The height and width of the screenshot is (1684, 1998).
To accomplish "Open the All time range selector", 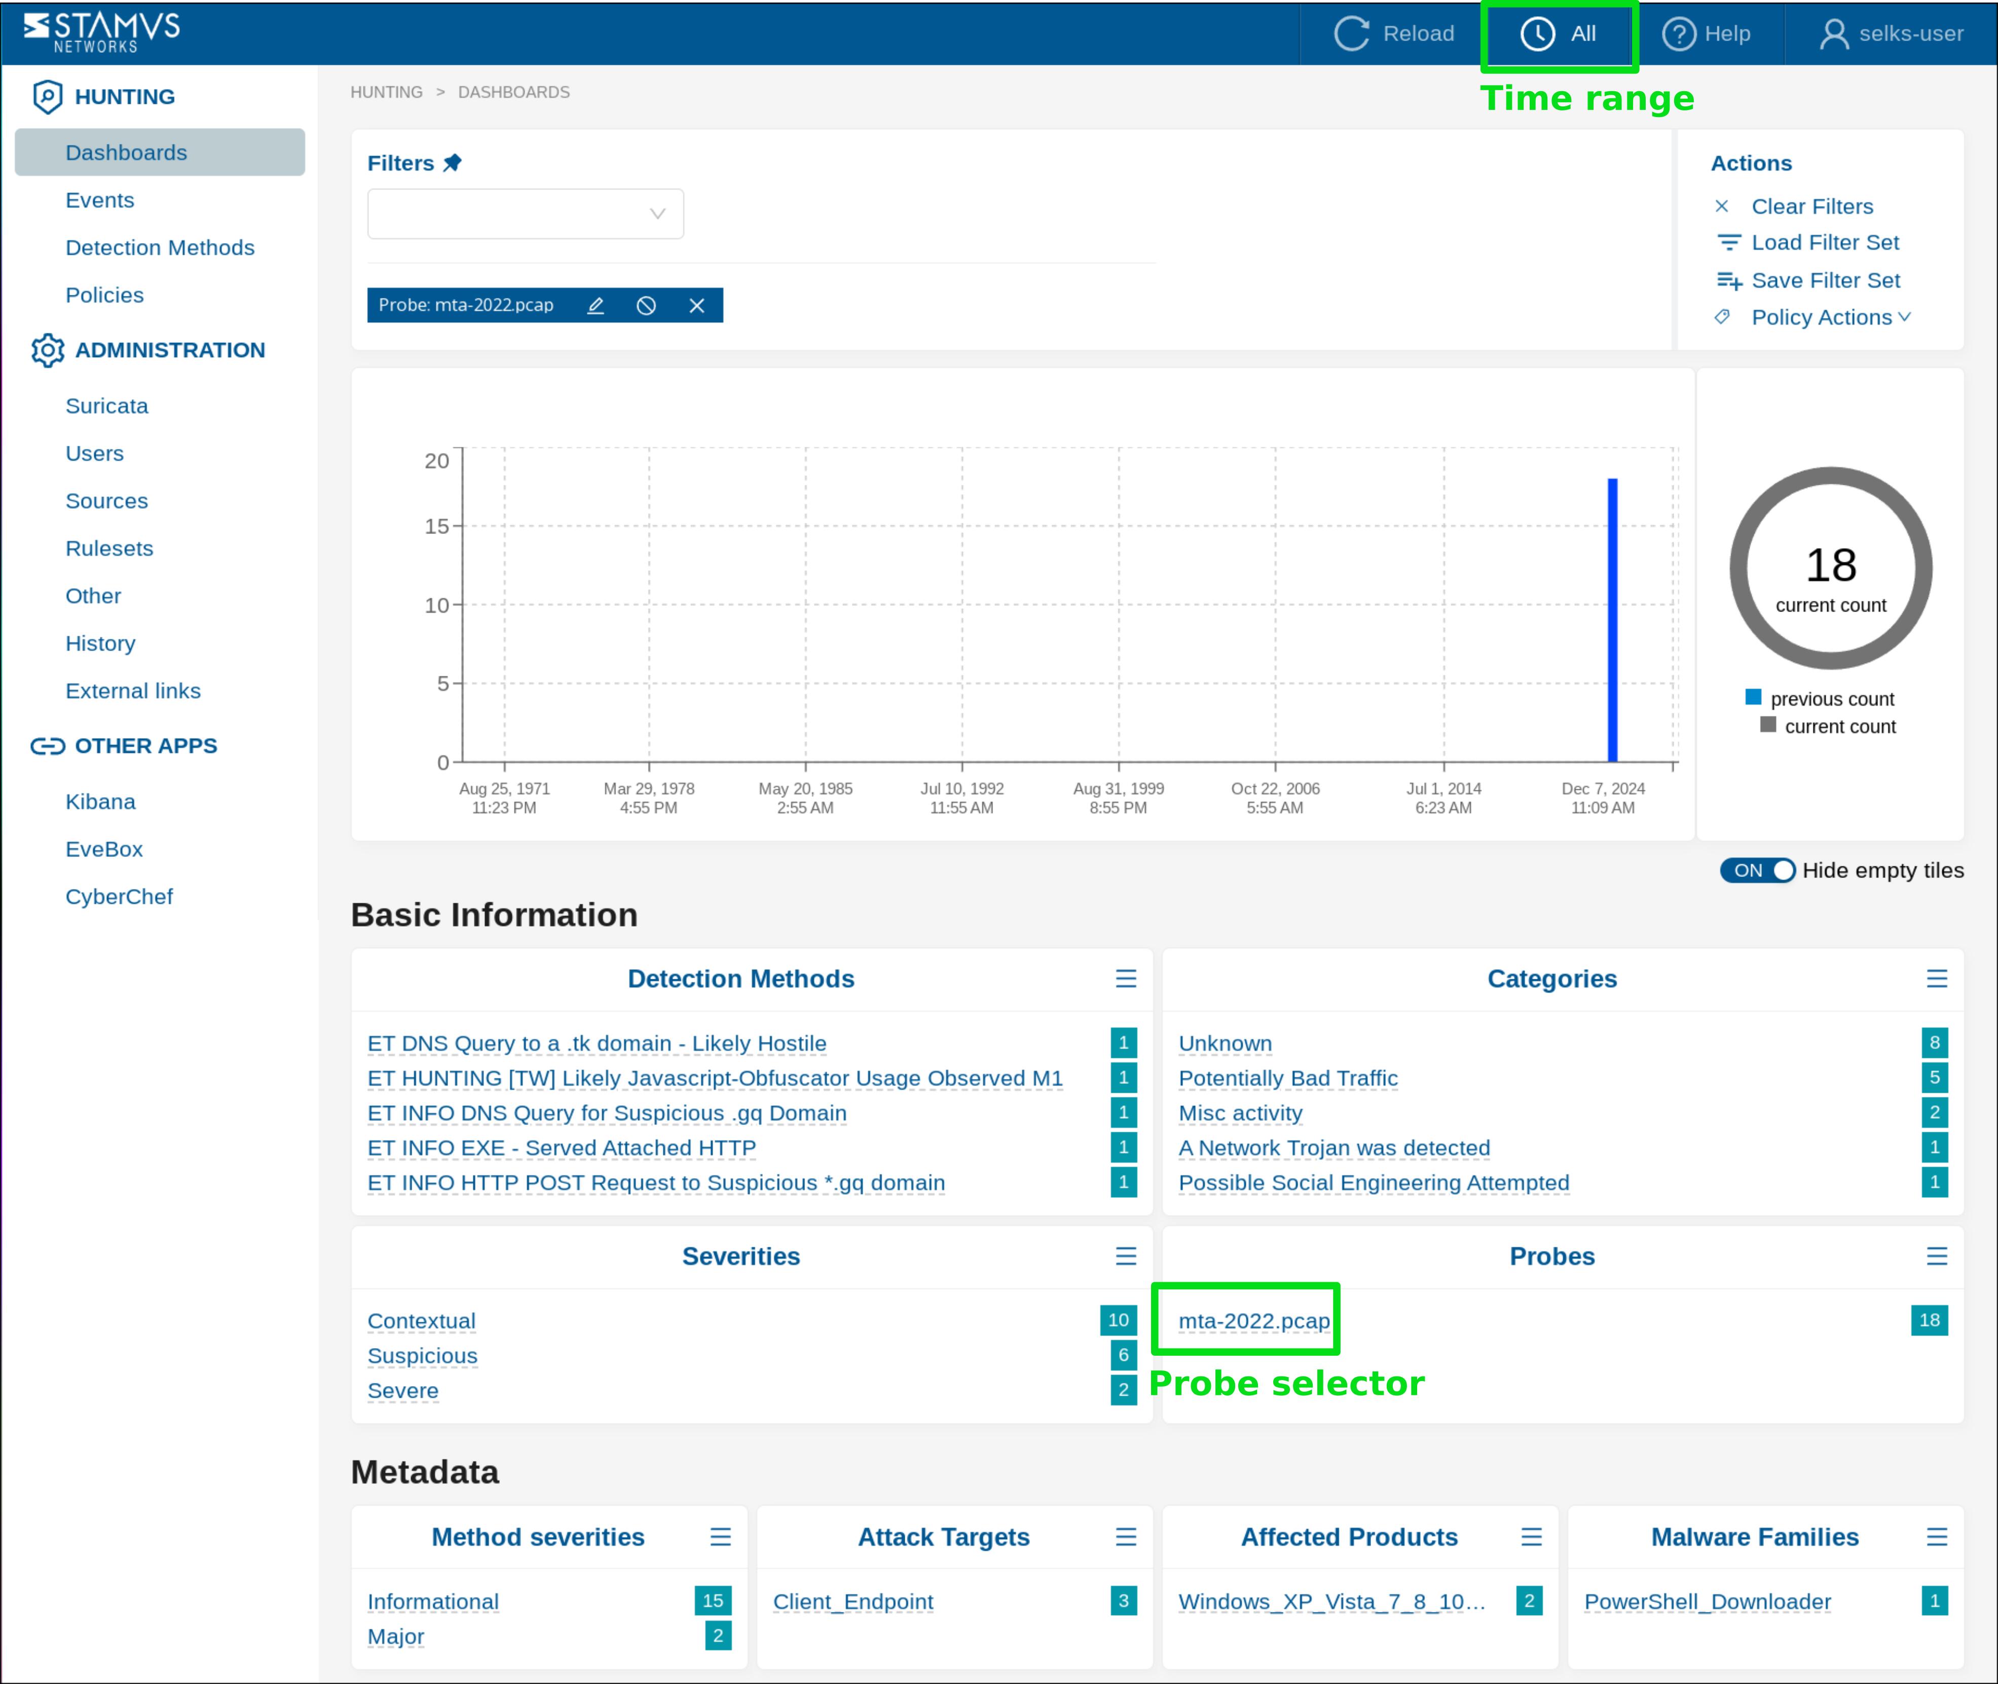I will tap(1559, 33).
